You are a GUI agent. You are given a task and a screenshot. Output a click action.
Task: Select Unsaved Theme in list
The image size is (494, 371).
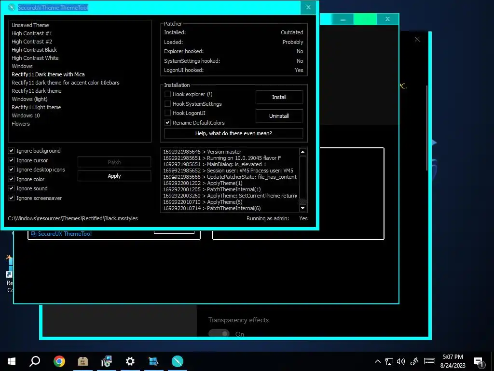click(30, 25)
